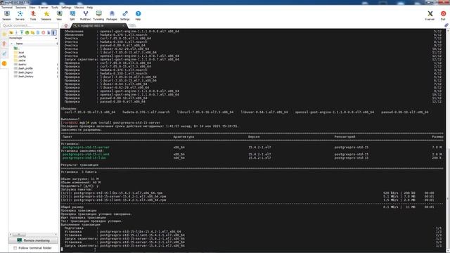The width and height of the screenshot is (450, 253).
Task: Click 'postgrespro-std-15-libs' package name in table
Action: [84, 157]
